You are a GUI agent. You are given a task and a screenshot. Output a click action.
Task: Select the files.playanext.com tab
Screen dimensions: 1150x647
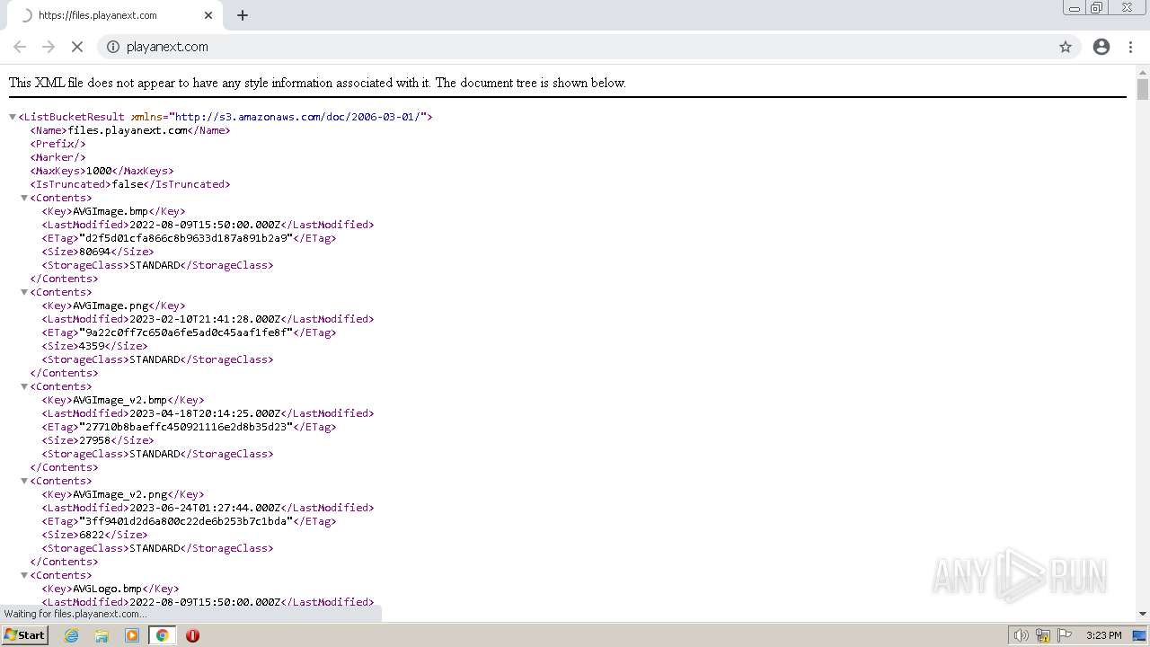(114, 15)
